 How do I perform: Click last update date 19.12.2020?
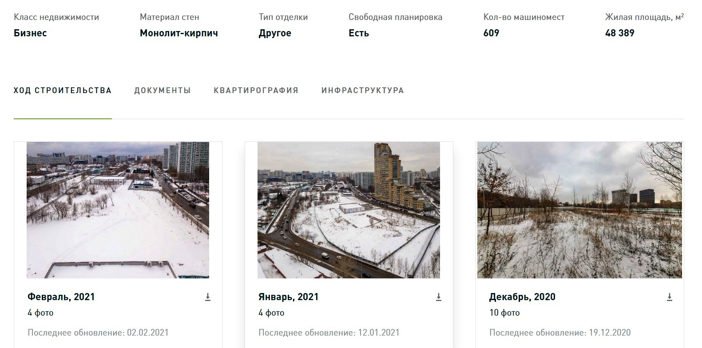pos(610,332)
